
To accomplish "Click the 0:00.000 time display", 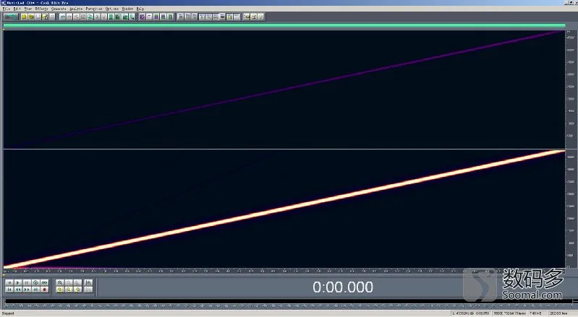I will (x=343, y=287).
